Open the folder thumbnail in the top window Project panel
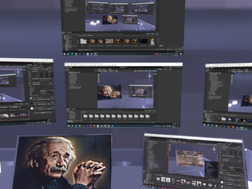This screenshot has height=189, width=252. 83,41
